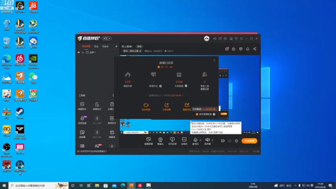Click the share icon in stream header
The width and height of the screenshot is (336, 189).
pyautogui.click(x=255, y=49)
